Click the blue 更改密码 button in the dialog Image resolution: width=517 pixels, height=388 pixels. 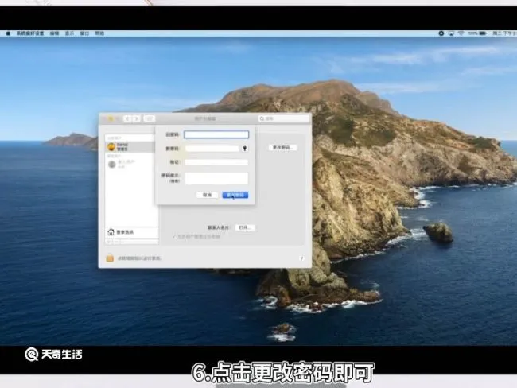[x=235, y=195]
